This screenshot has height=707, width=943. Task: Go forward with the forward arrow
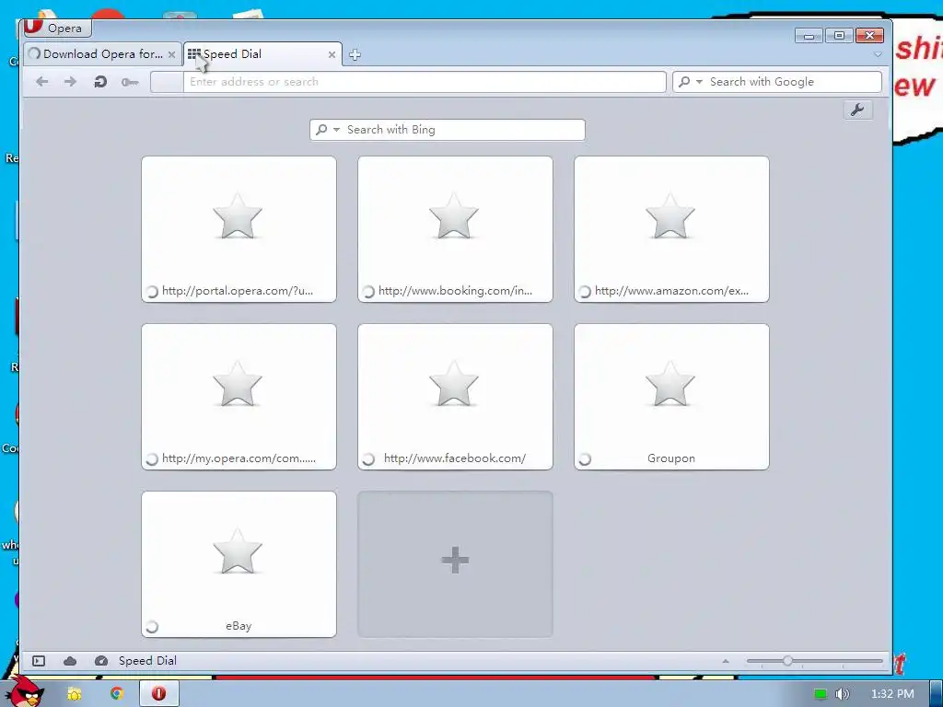[70, 82]
